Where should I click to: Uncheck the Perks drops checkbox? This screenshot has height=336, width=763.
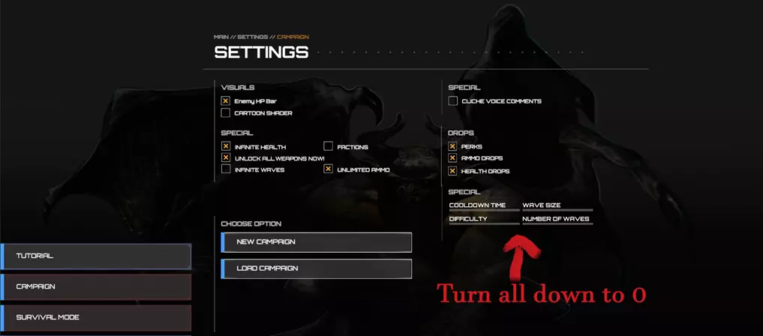(x=452, y=146)
